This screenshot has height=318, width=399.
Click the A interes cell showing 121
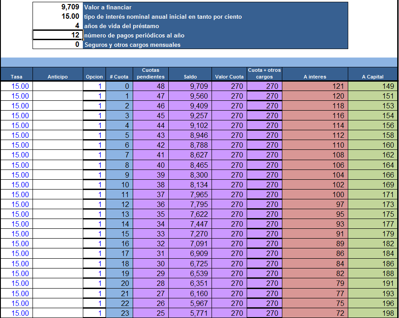[x=315, y=86]
